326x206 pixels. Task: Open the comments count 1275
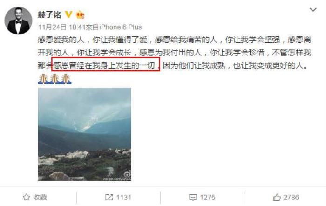(208, 197)
